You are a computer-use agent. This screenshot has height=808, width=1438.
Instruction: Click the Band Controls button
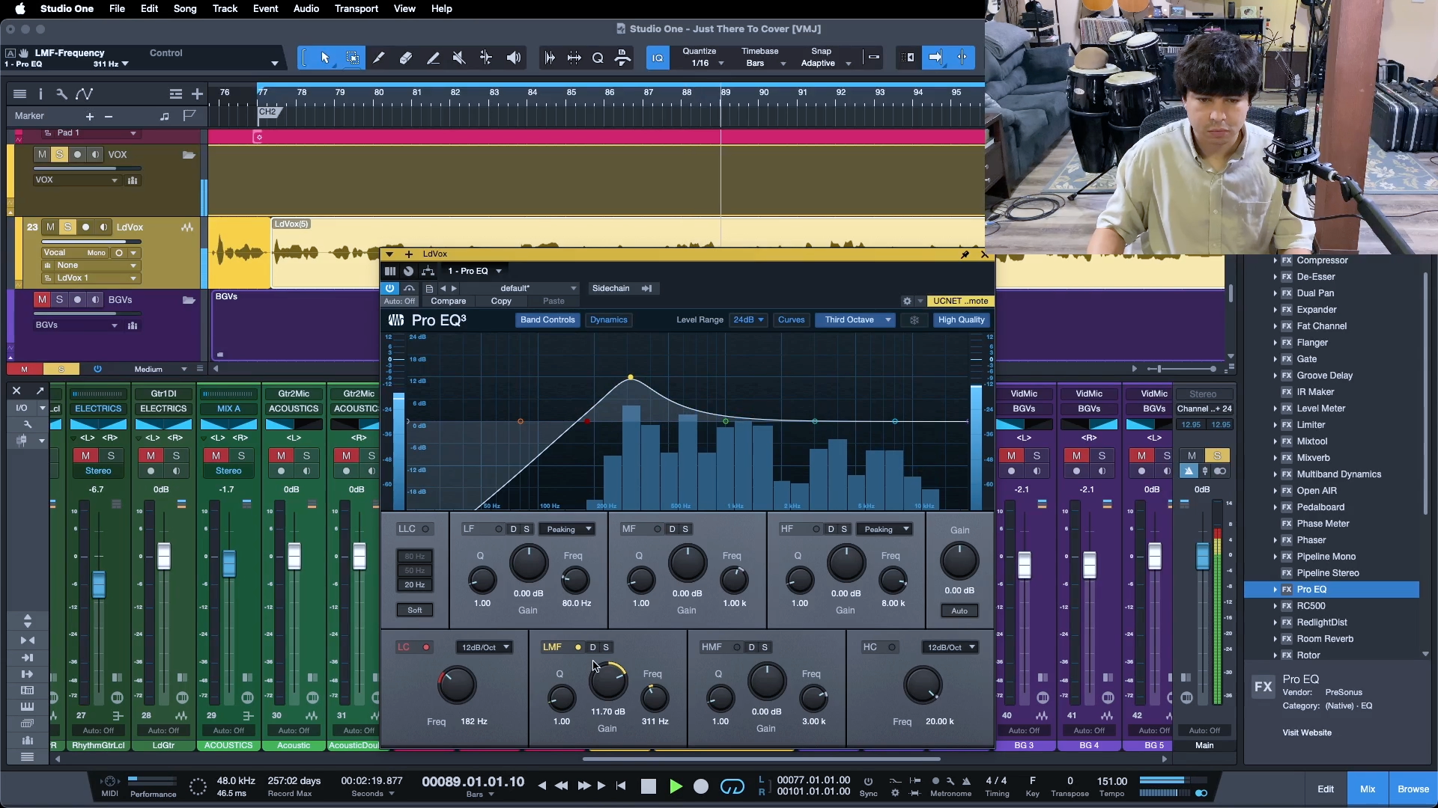pos(547,320)
